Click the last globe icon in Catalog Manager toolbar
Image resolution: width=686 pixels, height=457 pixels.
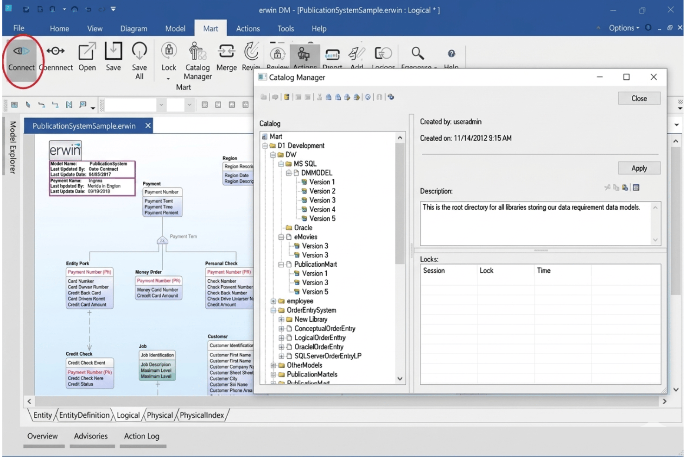pos(391,97)
